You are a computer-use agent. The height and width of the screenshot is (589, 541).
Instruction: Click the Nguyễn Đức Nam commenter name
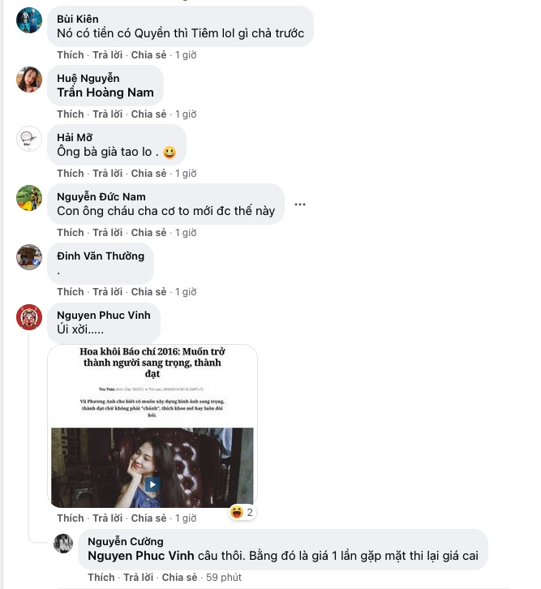click(x=101, y=197)
